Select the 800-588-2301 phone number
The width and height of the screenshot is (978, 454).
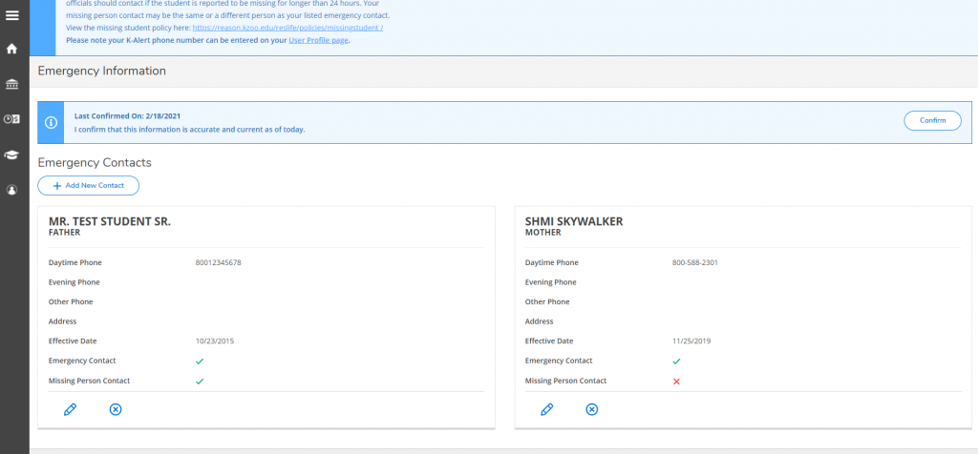[x=694, y=262]
